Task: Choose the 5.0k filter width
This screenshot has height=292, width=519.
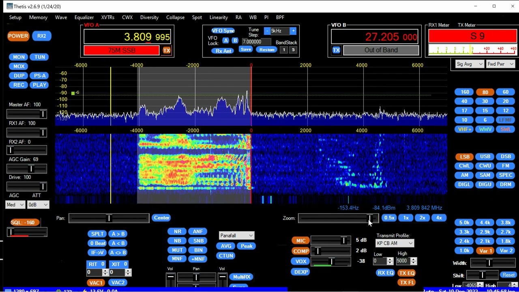Action: point(465,223)
